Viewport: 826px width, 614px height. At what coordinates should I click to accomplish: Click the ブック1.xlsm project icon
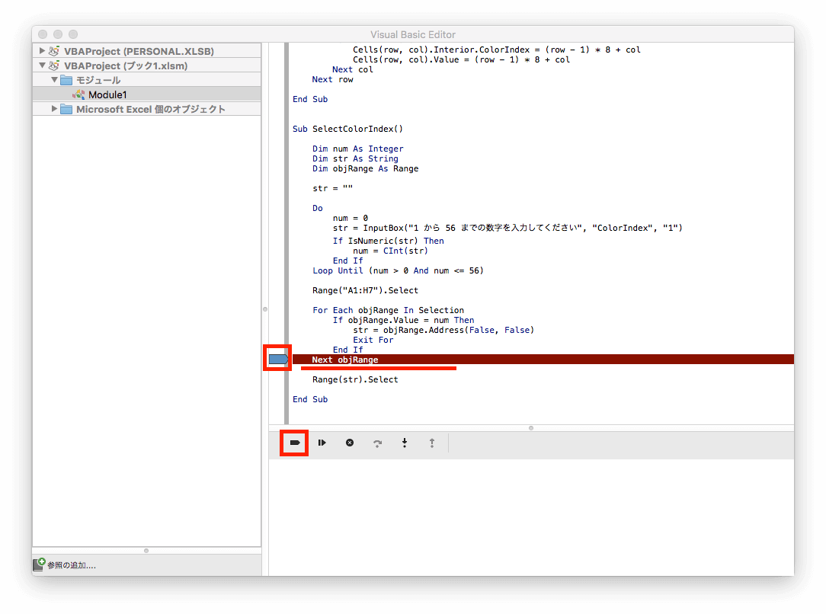[54, 66]
